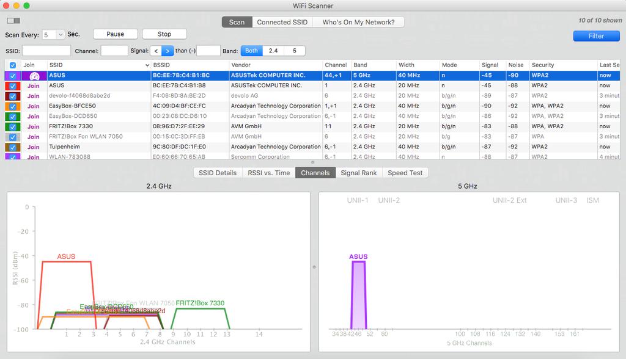Select the Channels tab
Screen dimensions: 626x359
(x=315, y=173)
